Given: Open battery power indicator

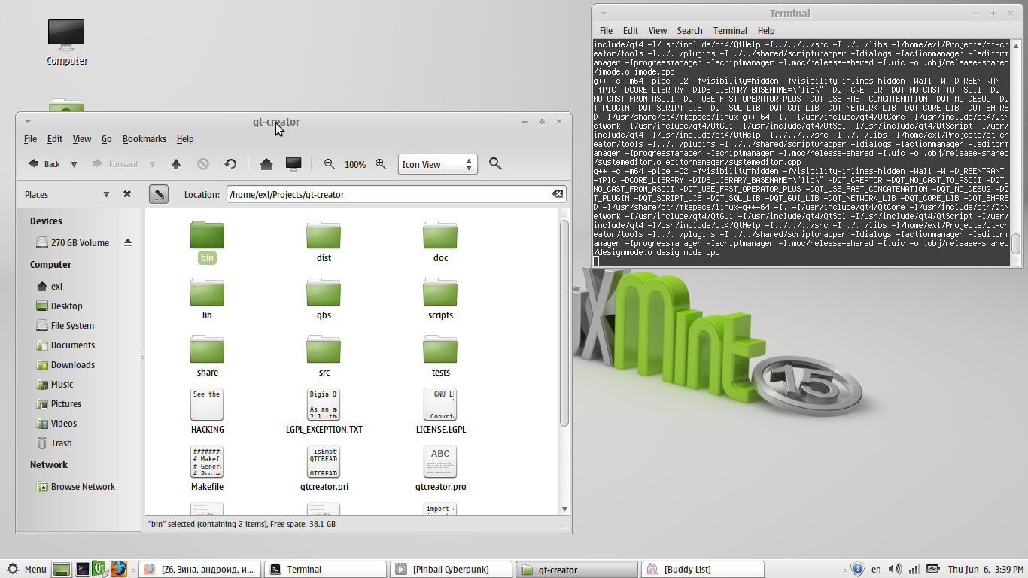Looking at the screenshot, I should point(933,569).
